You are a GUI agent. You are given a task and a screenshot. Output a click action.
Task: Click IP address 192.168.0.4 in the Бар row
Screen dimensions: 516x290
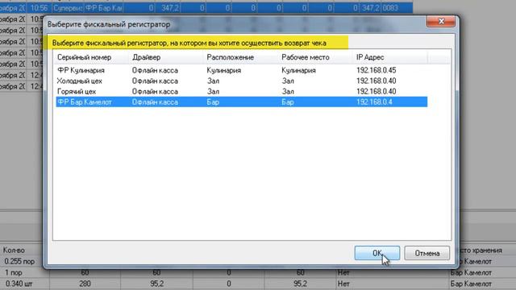pos(374,102)
